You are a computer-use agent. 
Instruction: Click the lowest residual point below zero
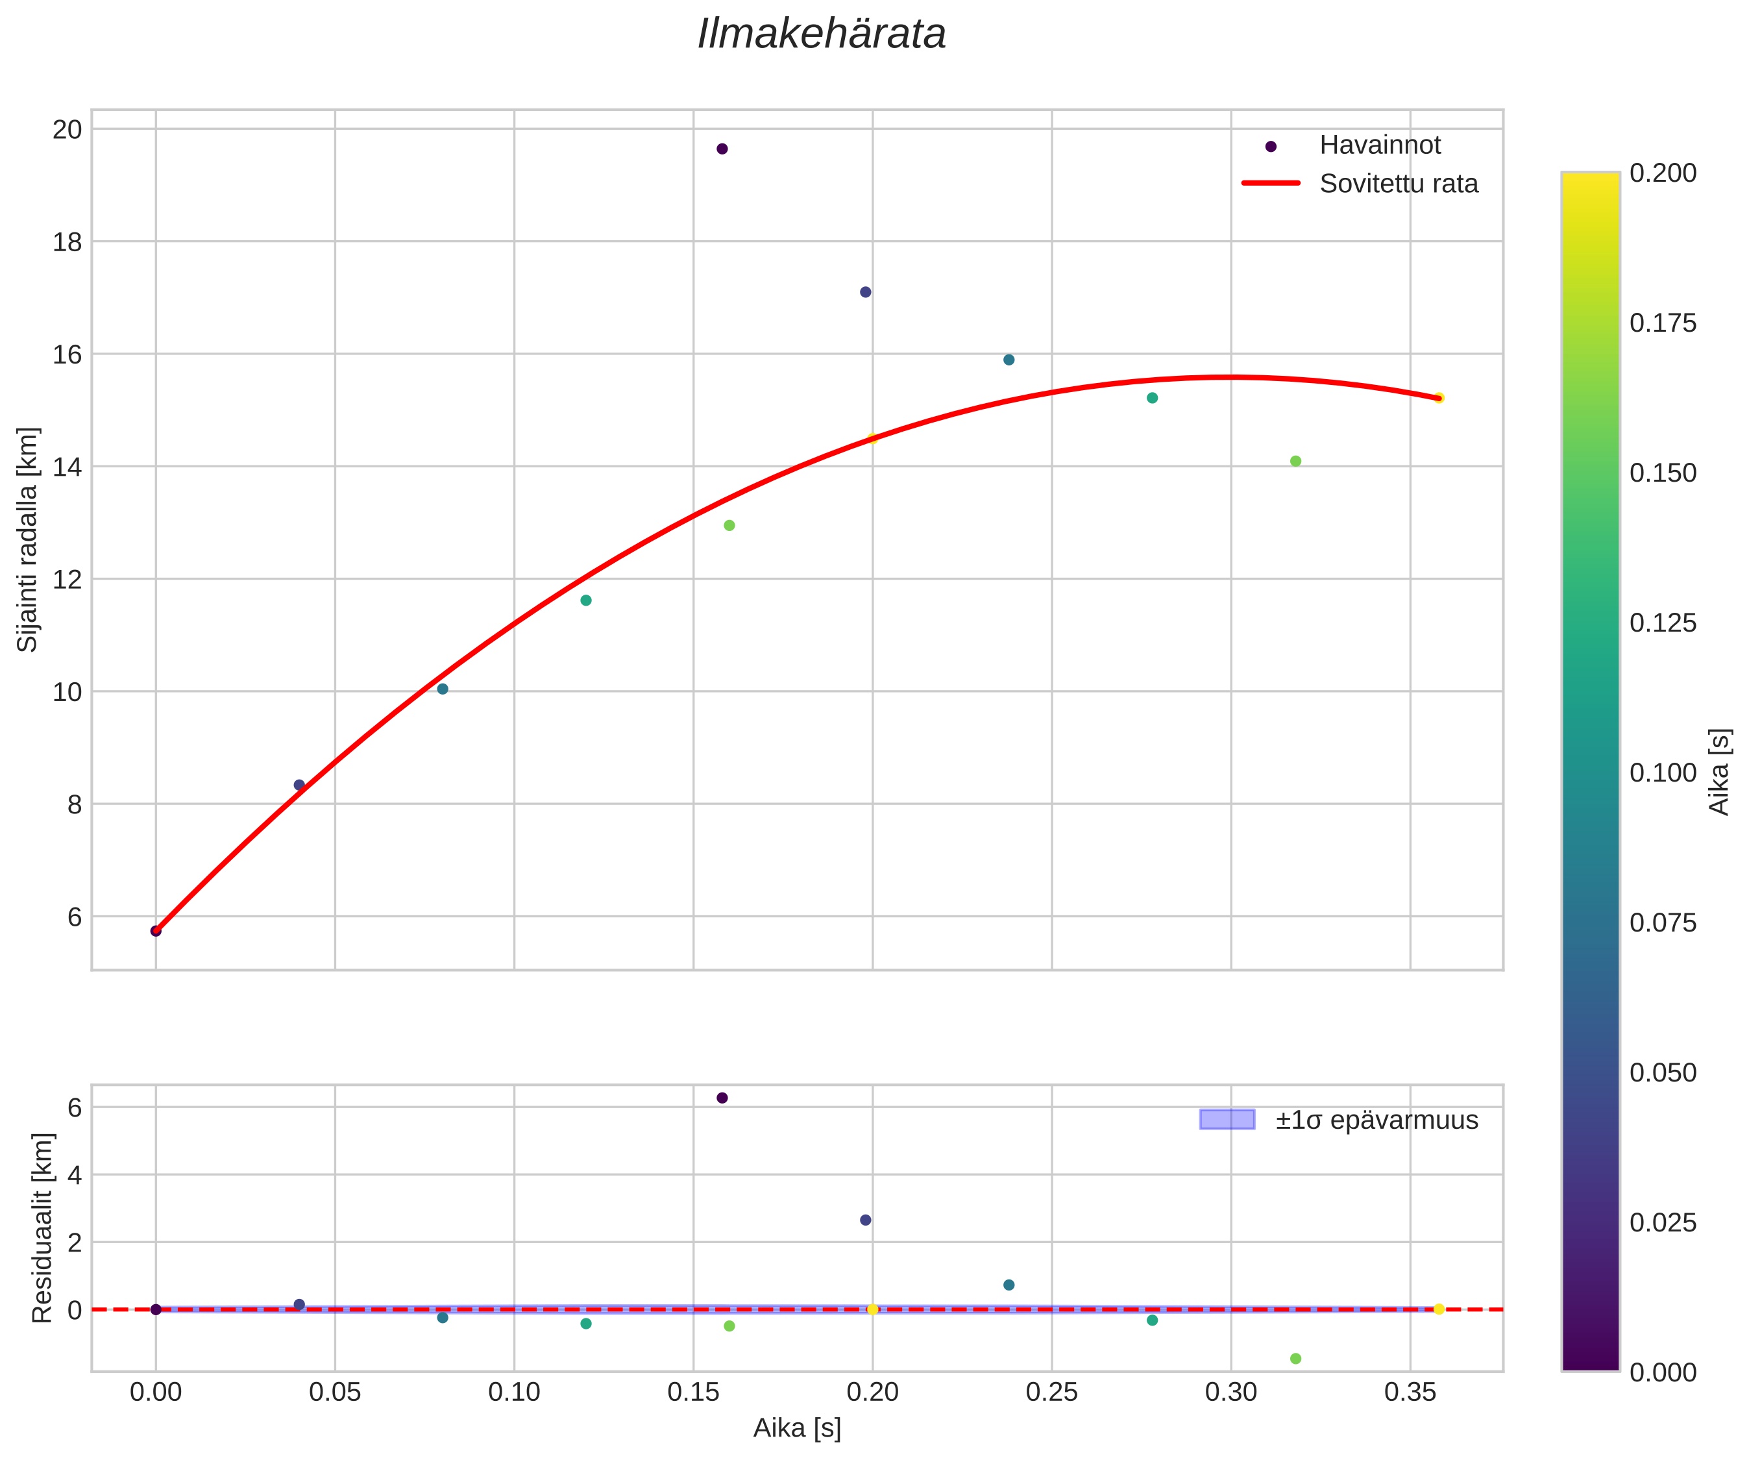1295,1359
